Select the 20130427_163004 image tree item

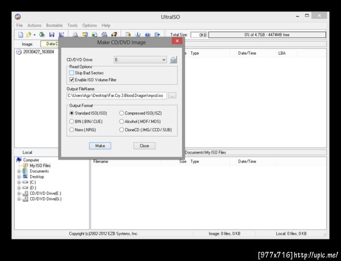pos(39,52)
